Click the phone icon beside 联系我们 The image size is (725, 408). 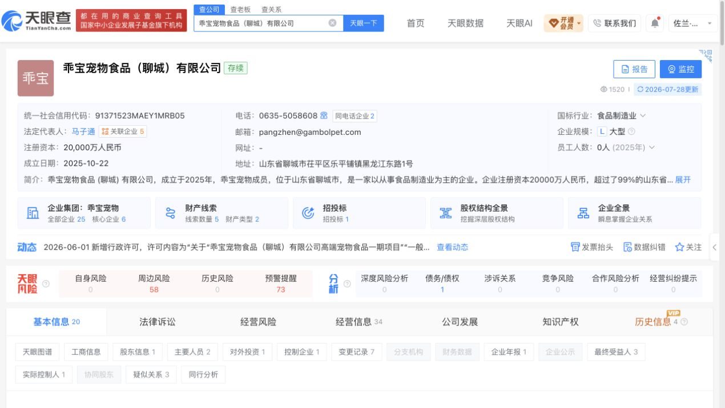click(x=597, y=23)
